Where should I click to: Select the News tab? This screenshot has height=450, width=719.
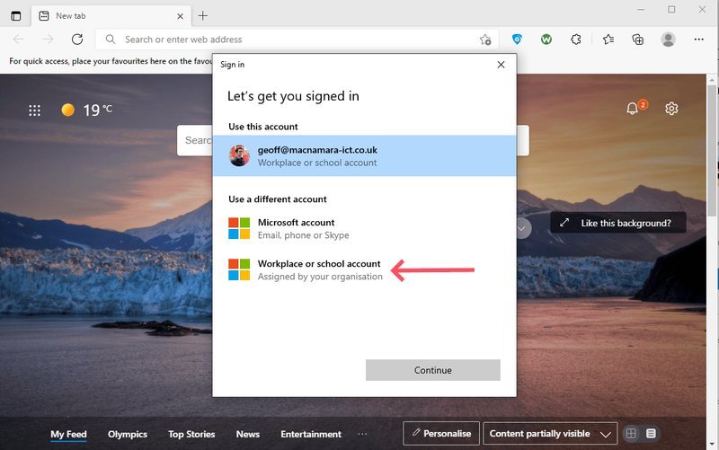[248, 434]
